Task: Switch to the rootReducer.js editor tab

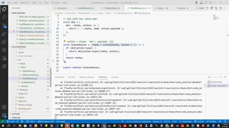Action: click(86, 8)
